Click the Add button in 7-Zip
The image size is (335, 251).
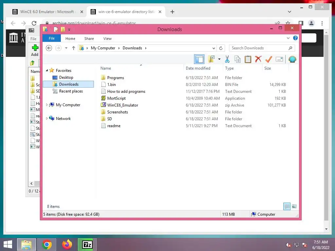(x=35, y=50)
